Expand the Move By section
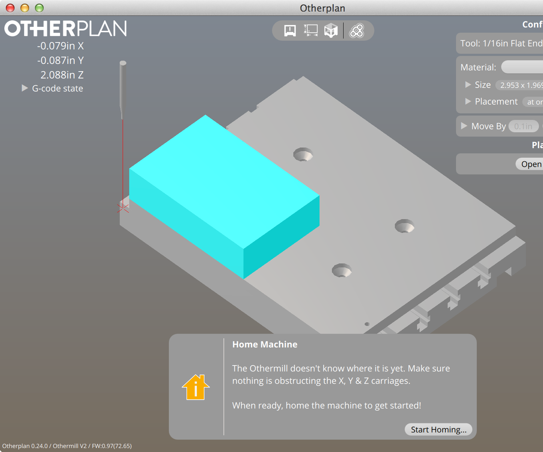543x452 pixels. pos(464,126)
